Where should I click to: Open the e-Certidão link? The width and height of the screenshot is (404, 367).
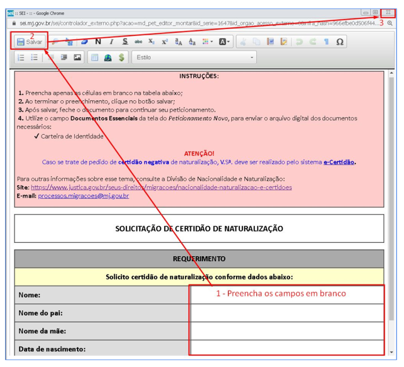339,162
